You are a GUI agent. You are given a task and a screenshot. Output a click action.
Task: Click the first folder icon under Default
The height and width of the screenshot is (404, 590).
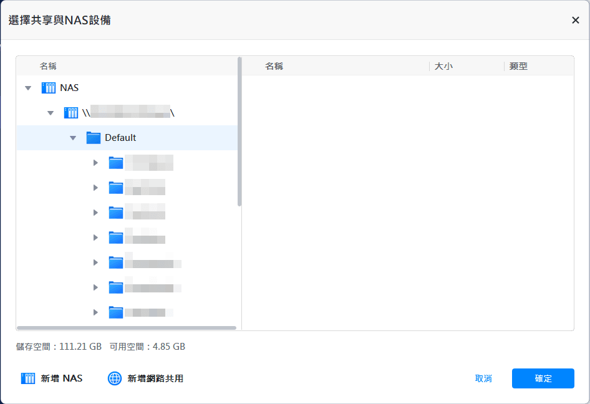[x=116, y=163]
